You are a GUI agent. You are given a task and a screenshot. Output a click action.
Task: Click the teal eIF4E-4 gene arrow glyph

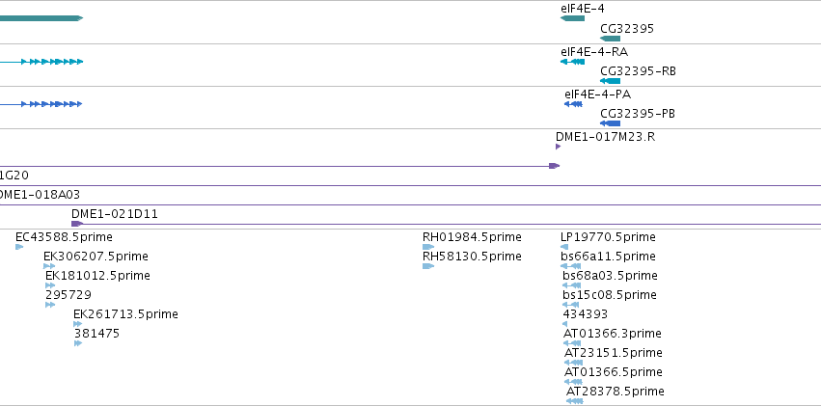tap(572, 18)
